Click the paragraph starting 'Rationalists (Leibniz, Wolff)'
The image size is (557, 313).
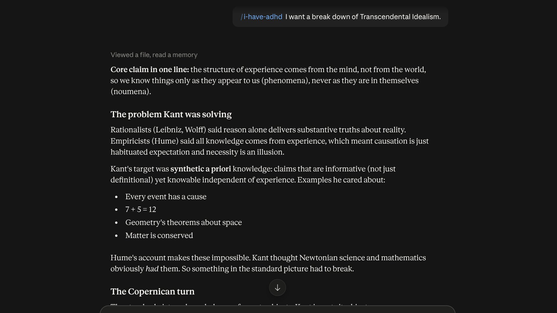coord(270,141)
